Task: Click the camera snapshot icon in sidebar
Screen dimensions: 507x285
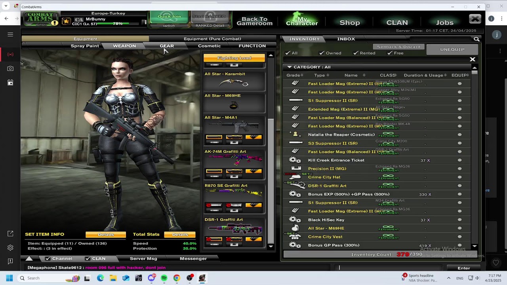Action: tap(10, 68)
